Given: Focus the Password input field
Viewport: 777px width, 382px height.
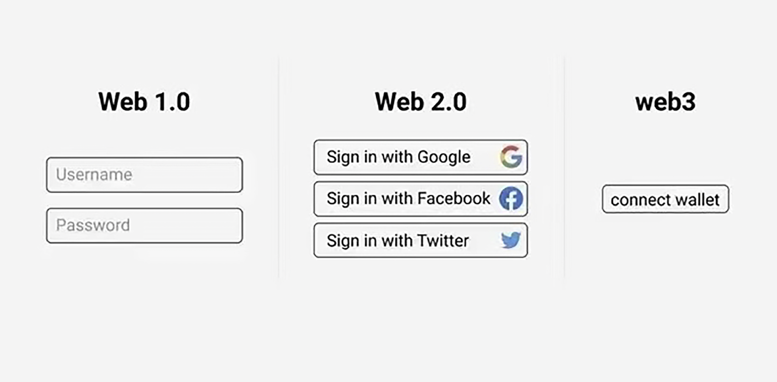Looking at the screenshot, I should (x=145, y=226).
